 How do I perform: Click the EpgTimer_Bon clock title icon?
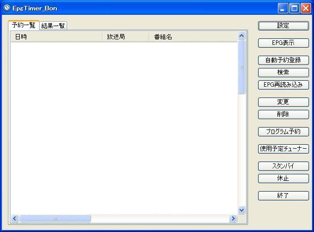pos(7,8)
